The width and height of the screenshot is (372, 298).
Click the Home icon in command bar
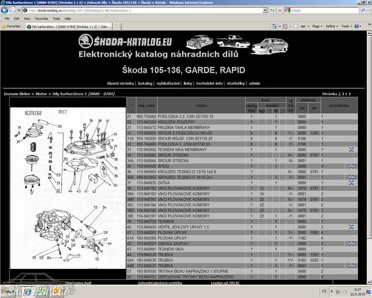click(x=274, y=26)
